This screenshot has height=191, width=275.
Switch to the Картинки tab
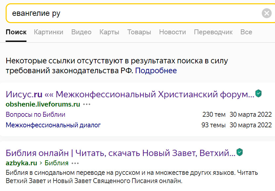click(x=49, y=32)
